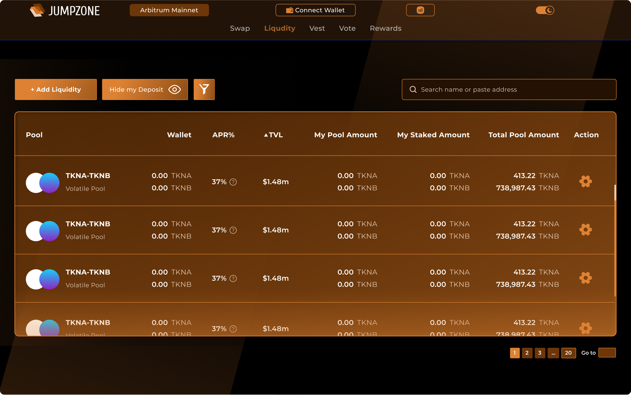Switch to the Swap tab
This screenshot has width=631, height=395.
(x=240, y=28)
